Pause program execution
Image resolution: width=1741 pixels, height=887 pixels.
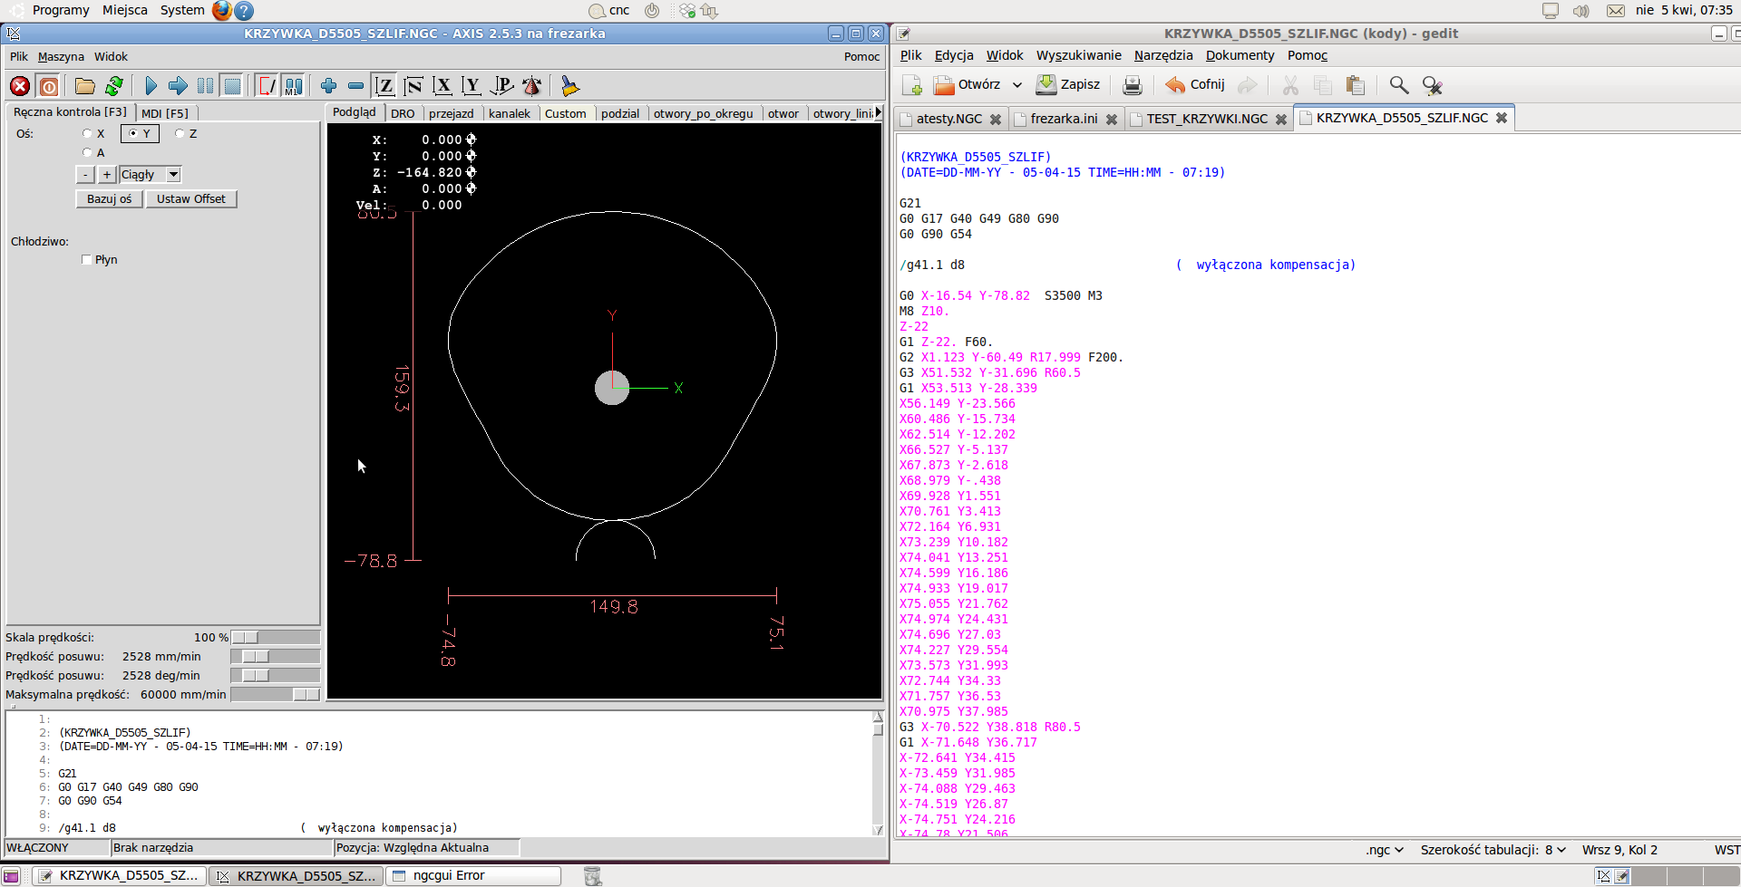[206, 86]
